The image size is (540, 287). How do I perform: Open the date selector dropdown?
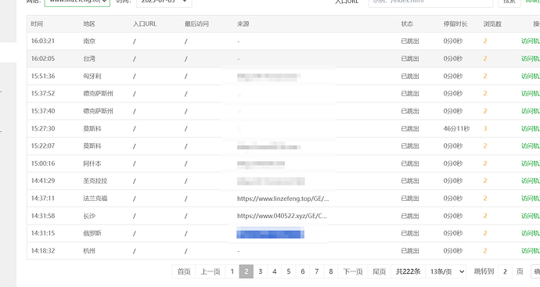(x=164, y=2)
